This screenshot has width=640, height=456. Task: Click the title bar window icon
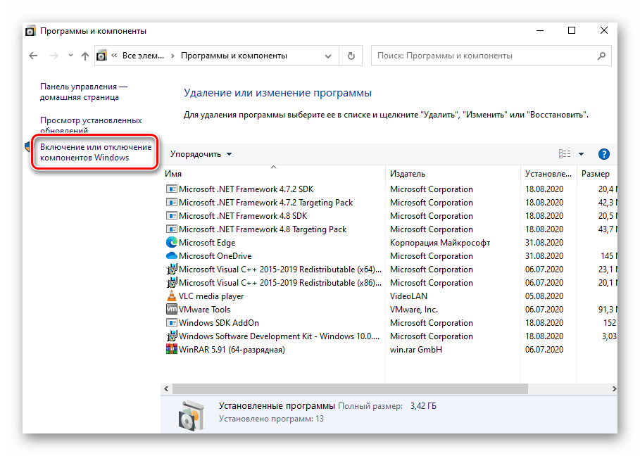pos(30,31)
